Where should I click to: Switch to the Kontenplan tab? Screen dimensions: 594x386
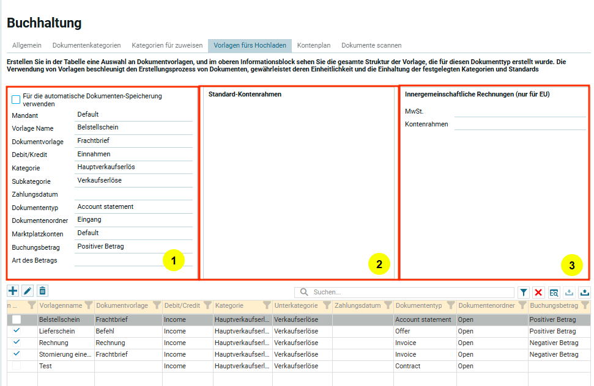tap(314, 45)
